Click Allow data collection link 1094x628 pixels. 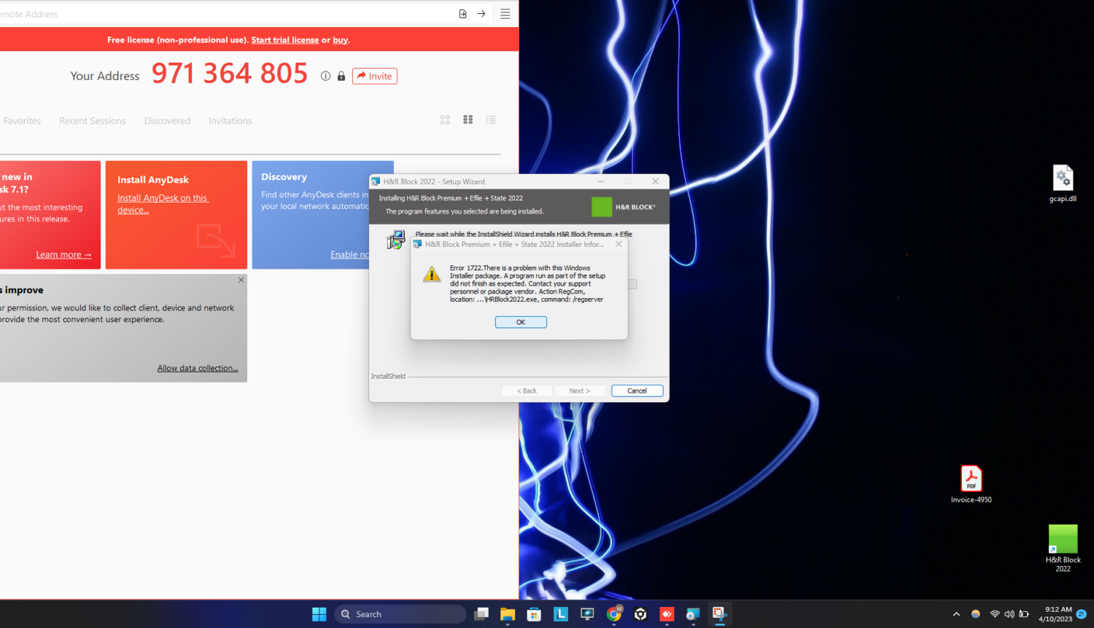pyautogui.click(x=198, y=369)
